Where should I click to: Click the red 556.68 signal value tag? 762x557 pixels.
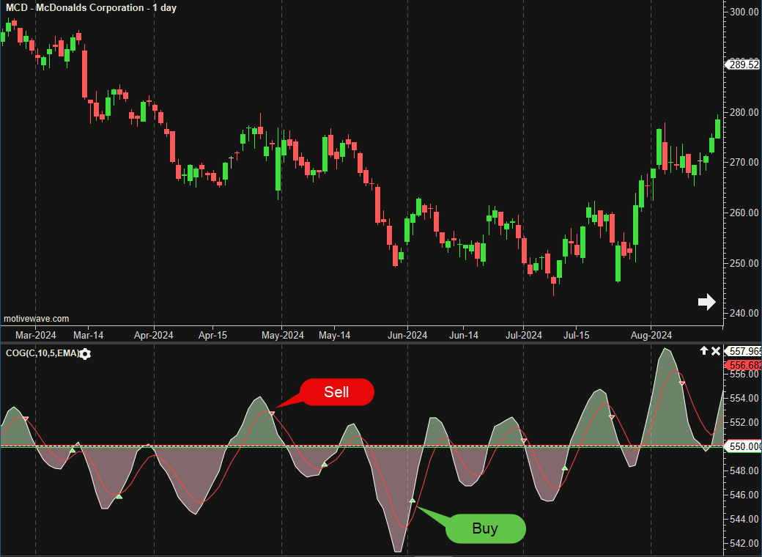(743, 364)
